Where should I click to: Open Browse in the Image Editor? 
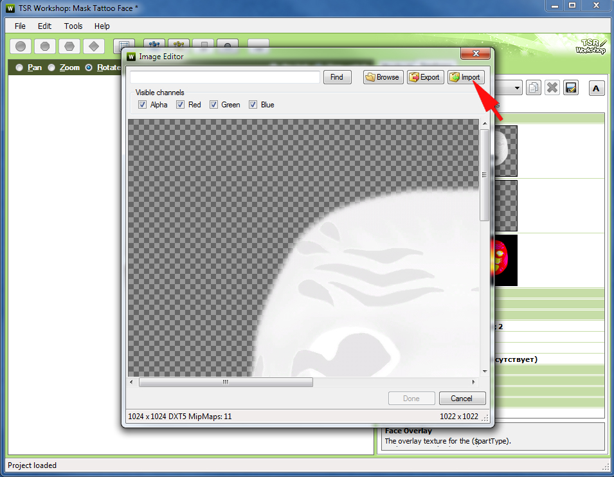(x=383, y=77)
